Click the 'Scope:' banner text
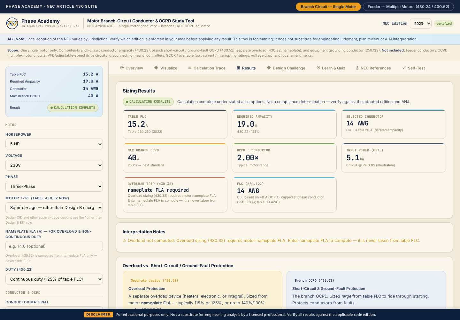This screenshot has width=460, height=320. click(x=13, y=50)
